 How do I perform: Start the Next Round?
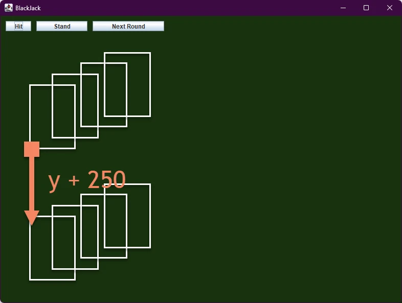point(128,26)
